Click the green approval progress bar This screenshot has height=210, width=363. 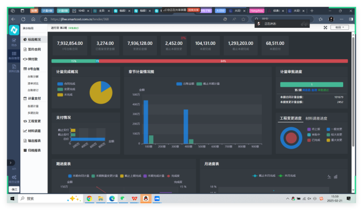(x=312, y=84)
